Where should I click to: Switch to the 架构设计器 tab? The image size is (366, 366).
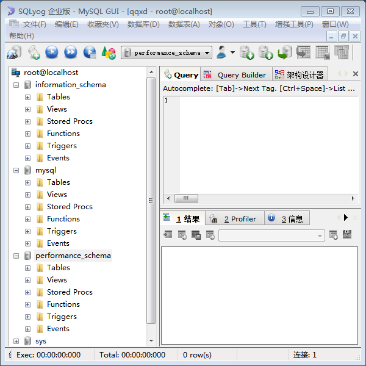[300, 74]
